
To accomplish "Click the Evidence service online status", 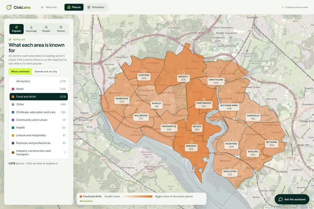I will coord(295,7).
